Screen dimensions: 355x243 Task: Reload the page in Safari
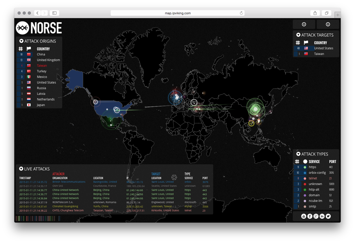click(x=241, y=13)
